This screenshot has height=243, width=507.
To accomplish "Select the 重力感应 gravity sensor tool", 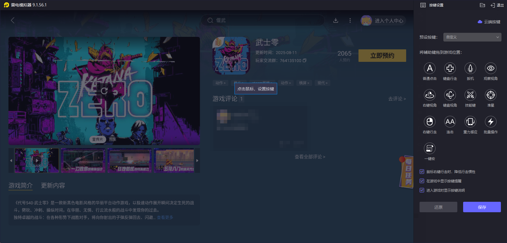I will [470, 122].
